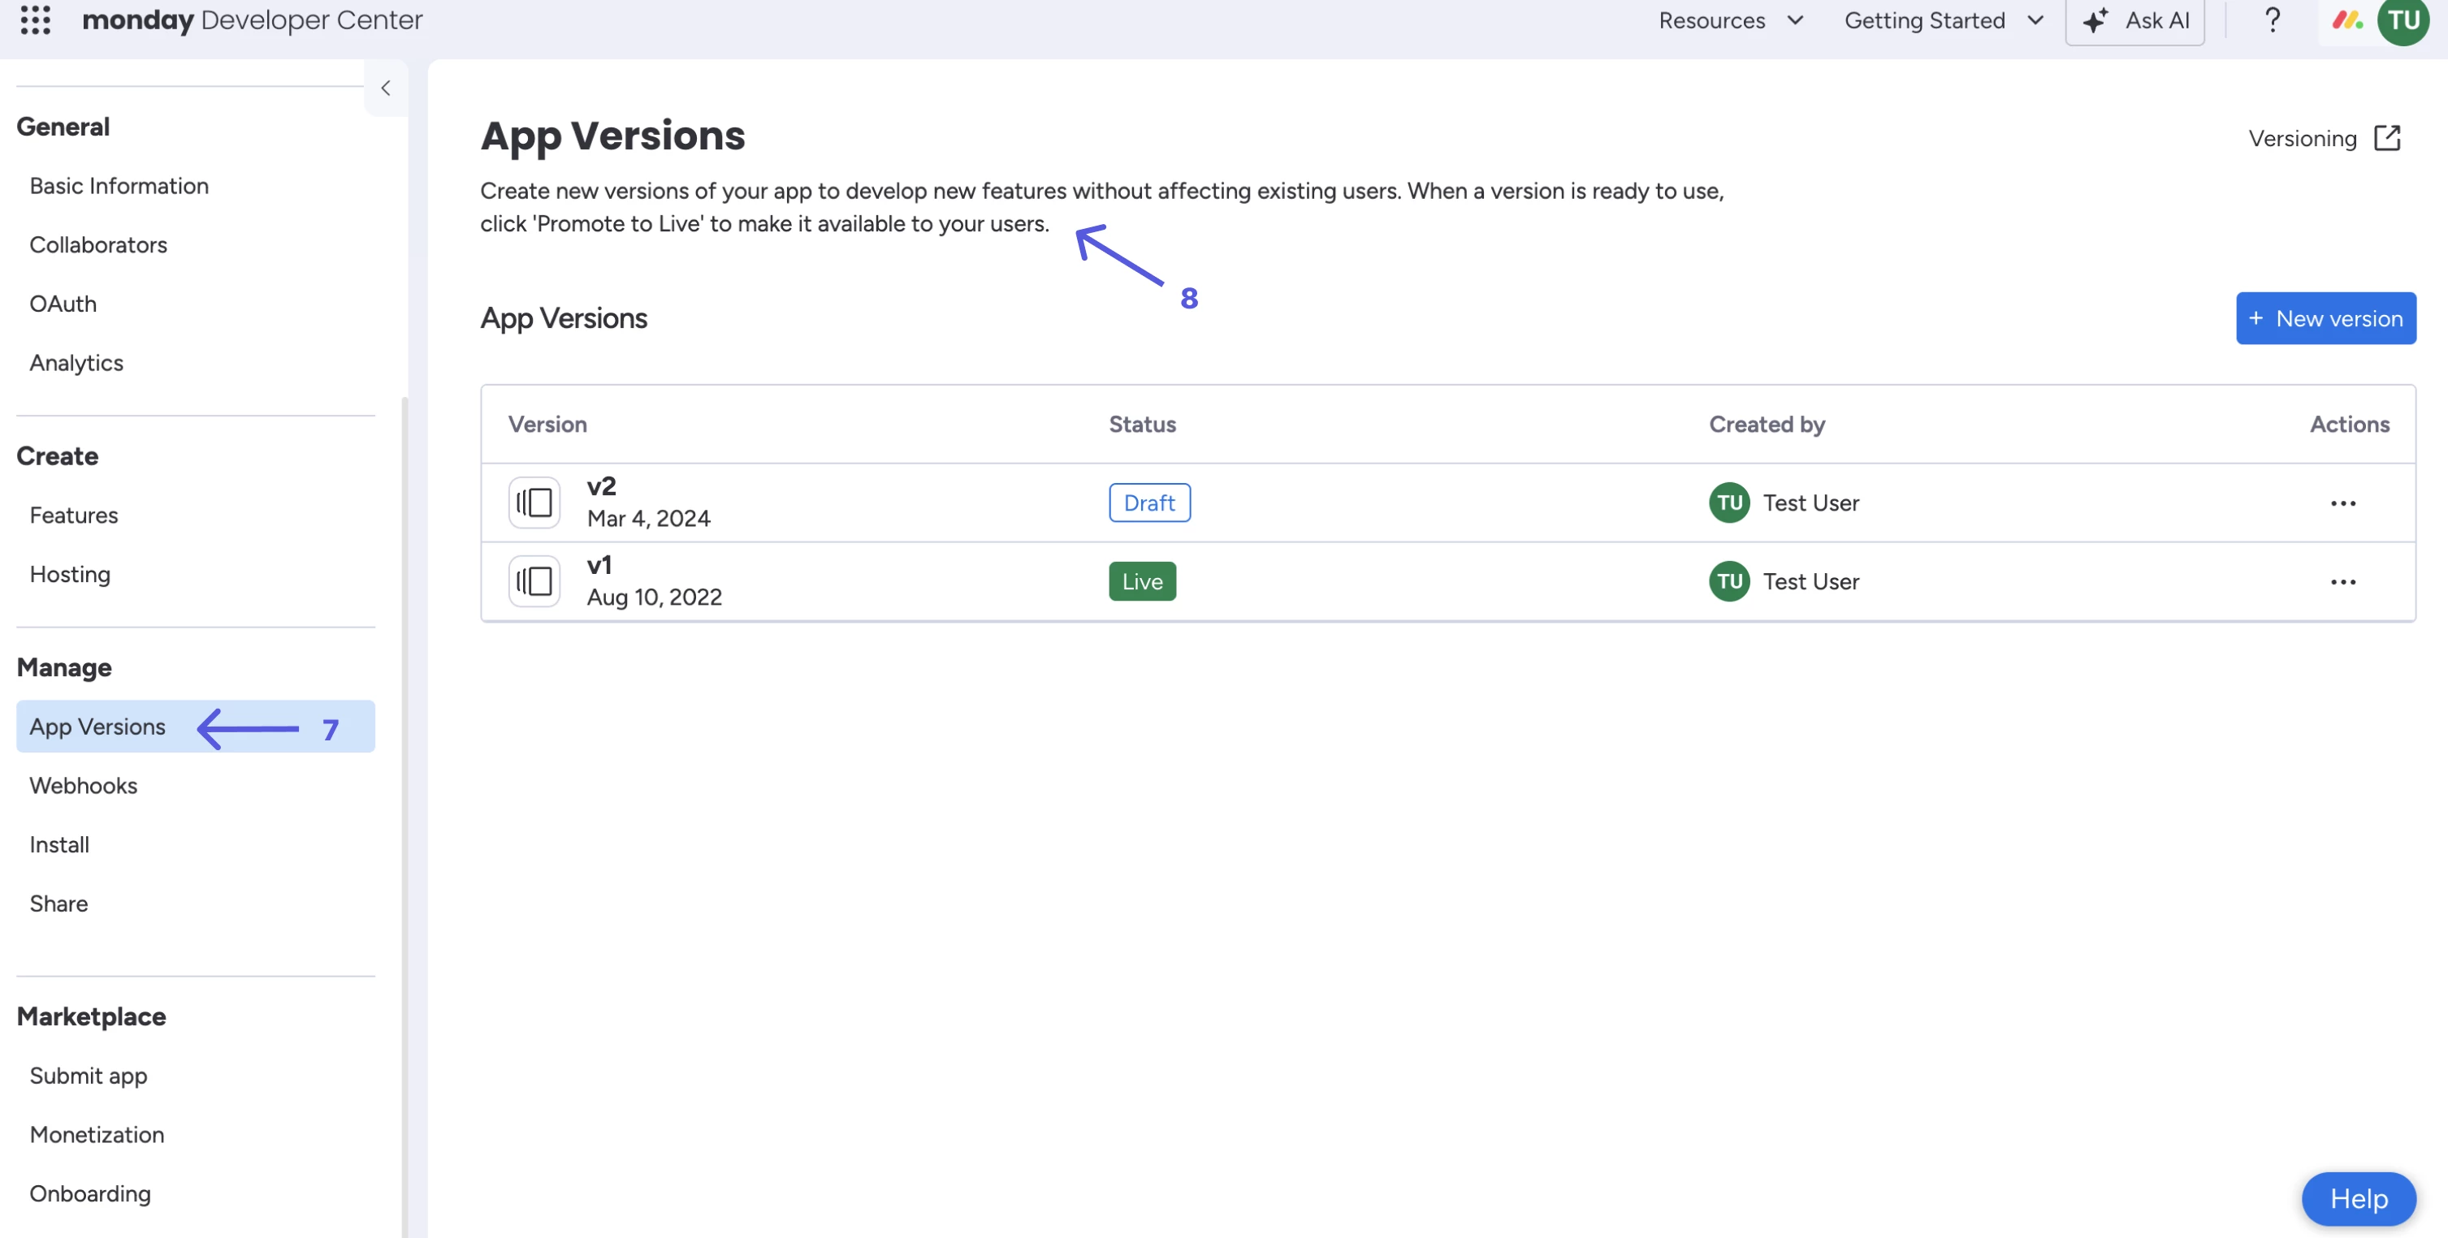Open the Help chat button
2448x1238 pixels.
2358,1199
